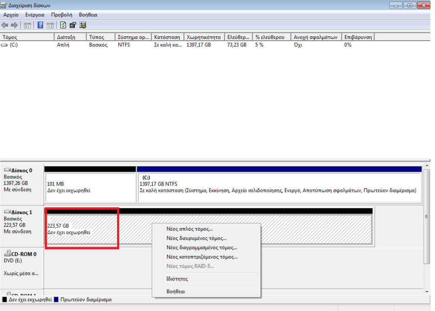The width and height of the screenshot is (435, 311).
Task: Maximize the Disk Management window
Action: (410, 5)
